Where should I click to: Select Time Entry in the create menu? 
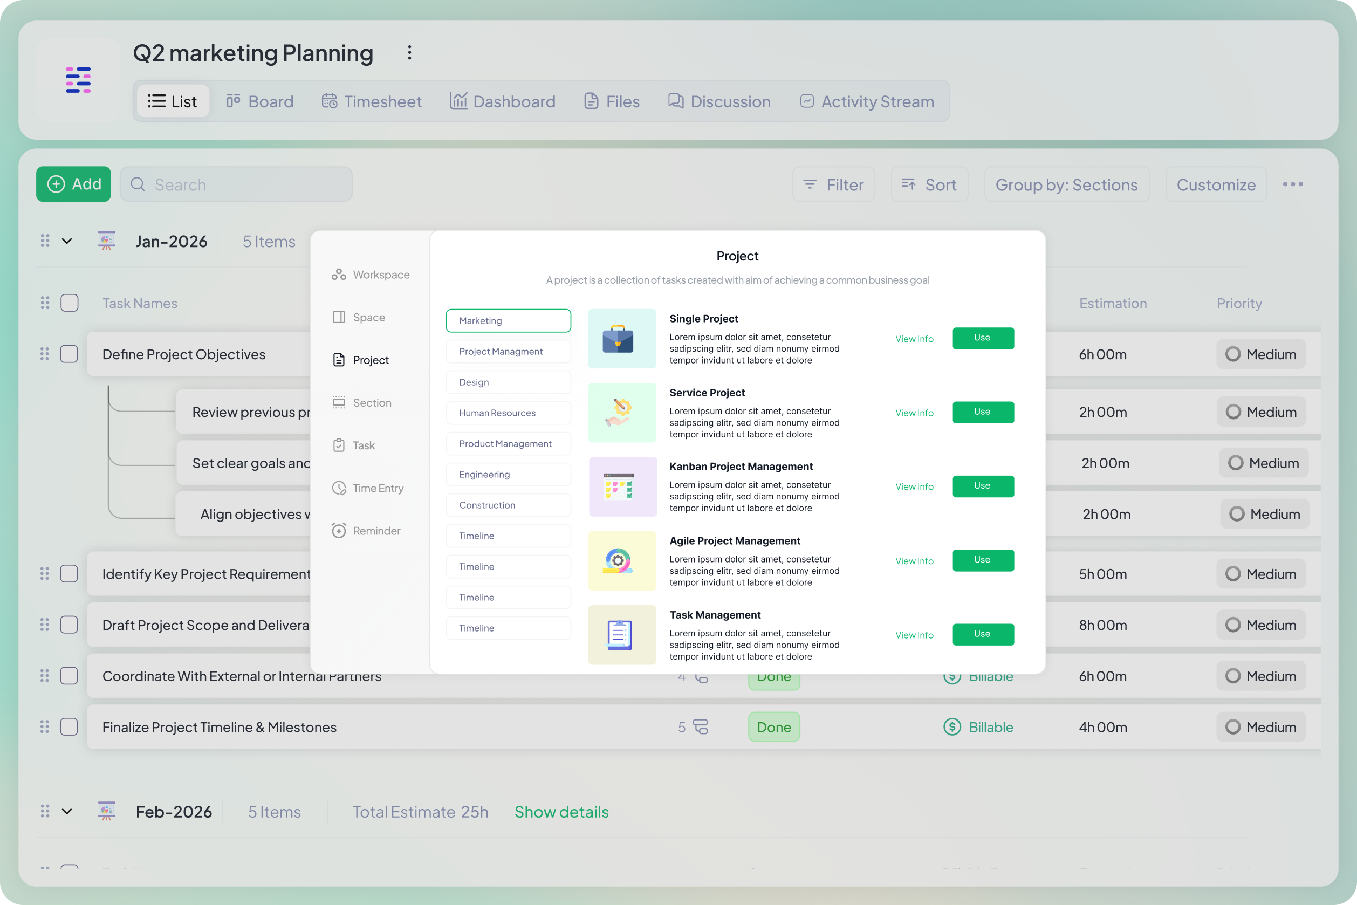(368, 488)
